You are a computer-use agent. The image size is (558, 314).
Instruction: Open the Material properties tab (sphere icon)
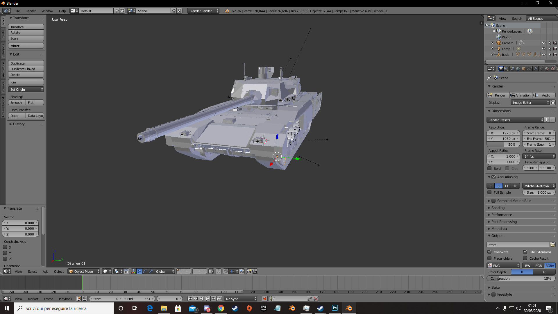(x=547, y=69)
